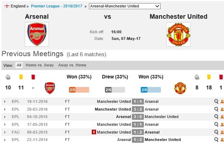Select the All view filter

(19, 65)
